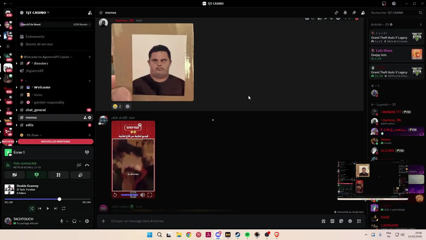Open microphone input options dropdown arrow
Image resolution: width=426 pixels, height=240 pixels.
[67, 221]
